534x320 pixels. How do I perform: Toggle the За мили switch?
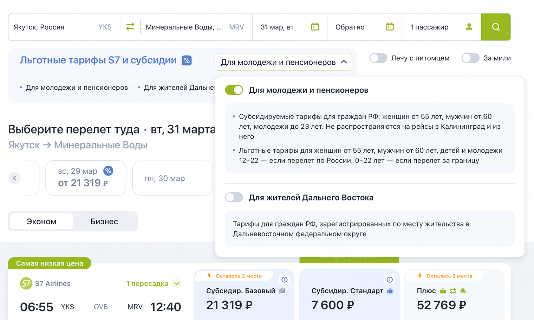470,58
